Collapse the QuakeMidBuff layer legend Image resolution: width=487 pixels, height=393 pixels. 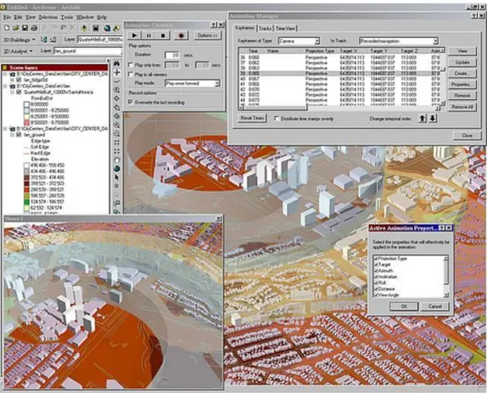coord(13,92)
